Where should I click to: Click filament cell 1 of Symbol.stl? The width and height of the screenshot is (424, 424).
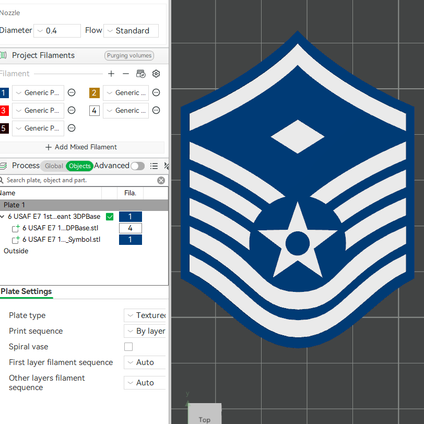pyautogui.click(x=131, y=240)
